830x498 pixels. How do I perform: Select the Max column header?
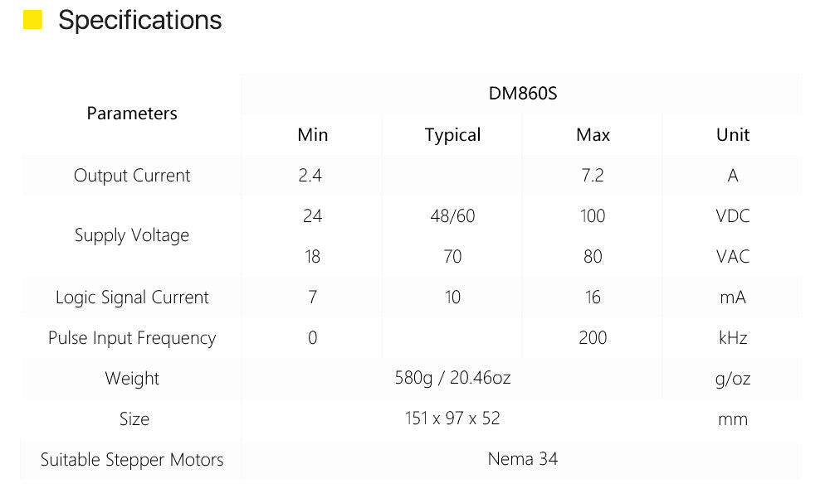point(593,135)
